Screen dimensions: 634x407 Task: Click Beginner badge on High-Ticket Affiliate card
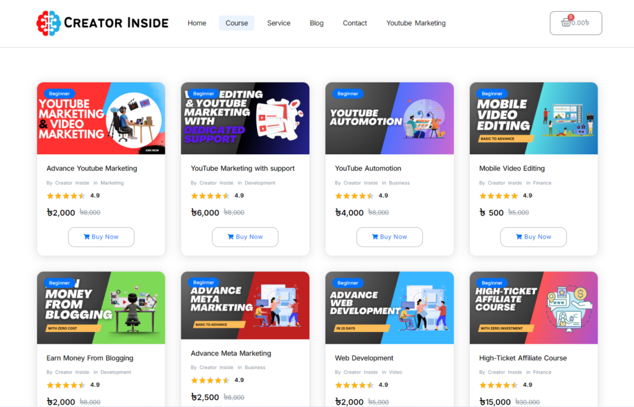click(492, 282)
